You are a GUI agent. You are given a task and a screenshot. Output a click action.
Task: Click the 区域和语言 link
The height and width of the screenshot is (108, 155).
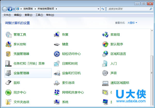pyautogui.click(x=118, y=54)
